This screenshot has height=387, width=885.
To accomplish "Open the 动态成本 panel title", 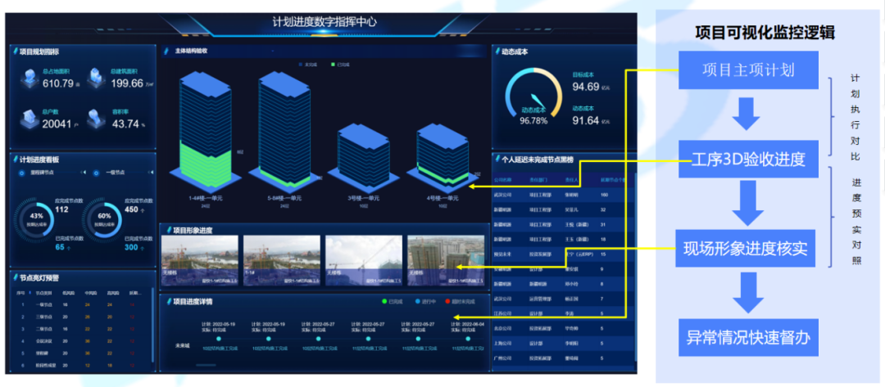I will point(515,52).
